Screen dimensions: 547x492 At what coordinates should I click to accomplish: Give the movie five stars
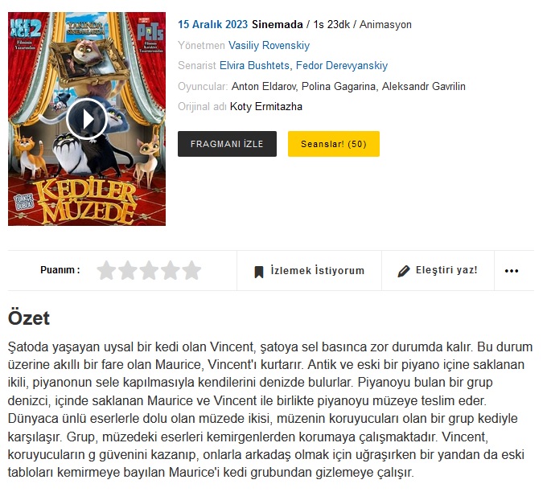pos(192,270)
